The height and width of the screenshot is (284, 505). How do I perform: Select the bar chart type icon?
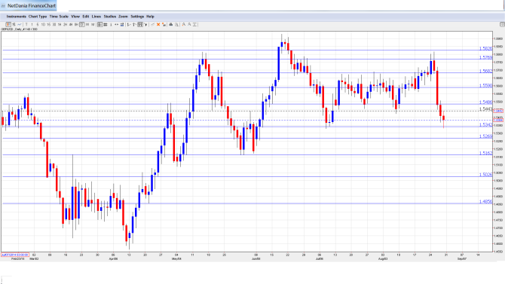coord(14,24)
